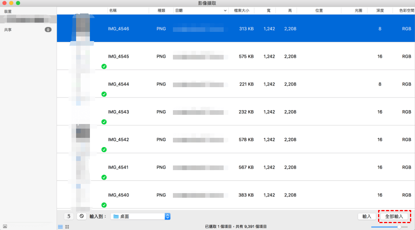Click the PNG type cell of IMG_4543
This screenshot has height=230, width=415.
[x=161, y=112]
